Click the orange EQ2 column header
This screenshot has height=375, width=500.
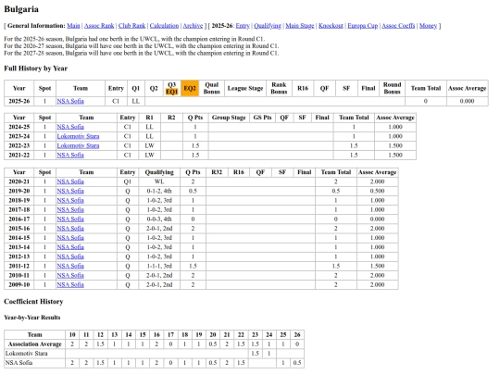point(190,88)
